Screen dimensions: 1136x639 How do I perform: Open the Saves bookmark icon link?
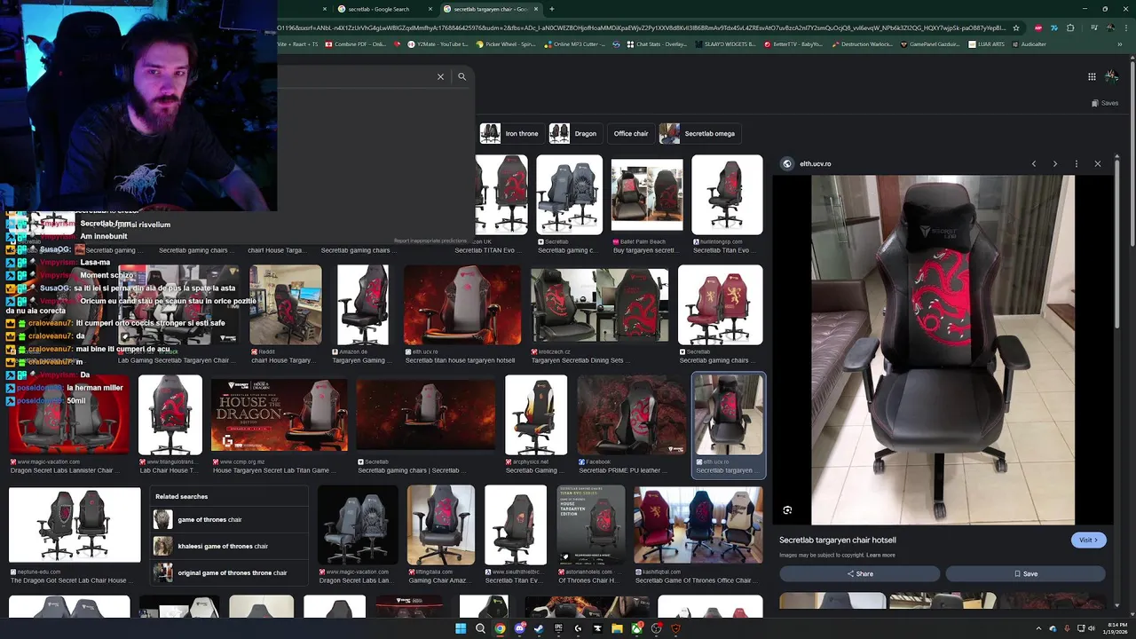coord(1105,103)
